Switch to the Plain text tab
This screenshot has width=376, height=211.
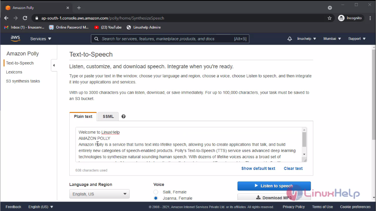pos(83,116)
